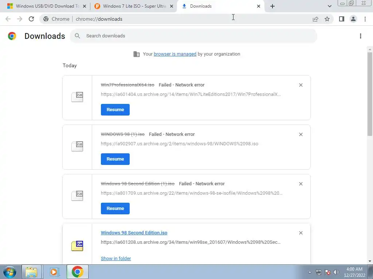Viewport: 373px width, 279px height.
Task: Close the Windows USB/DVD Download Tool tab
Action: 85,6
